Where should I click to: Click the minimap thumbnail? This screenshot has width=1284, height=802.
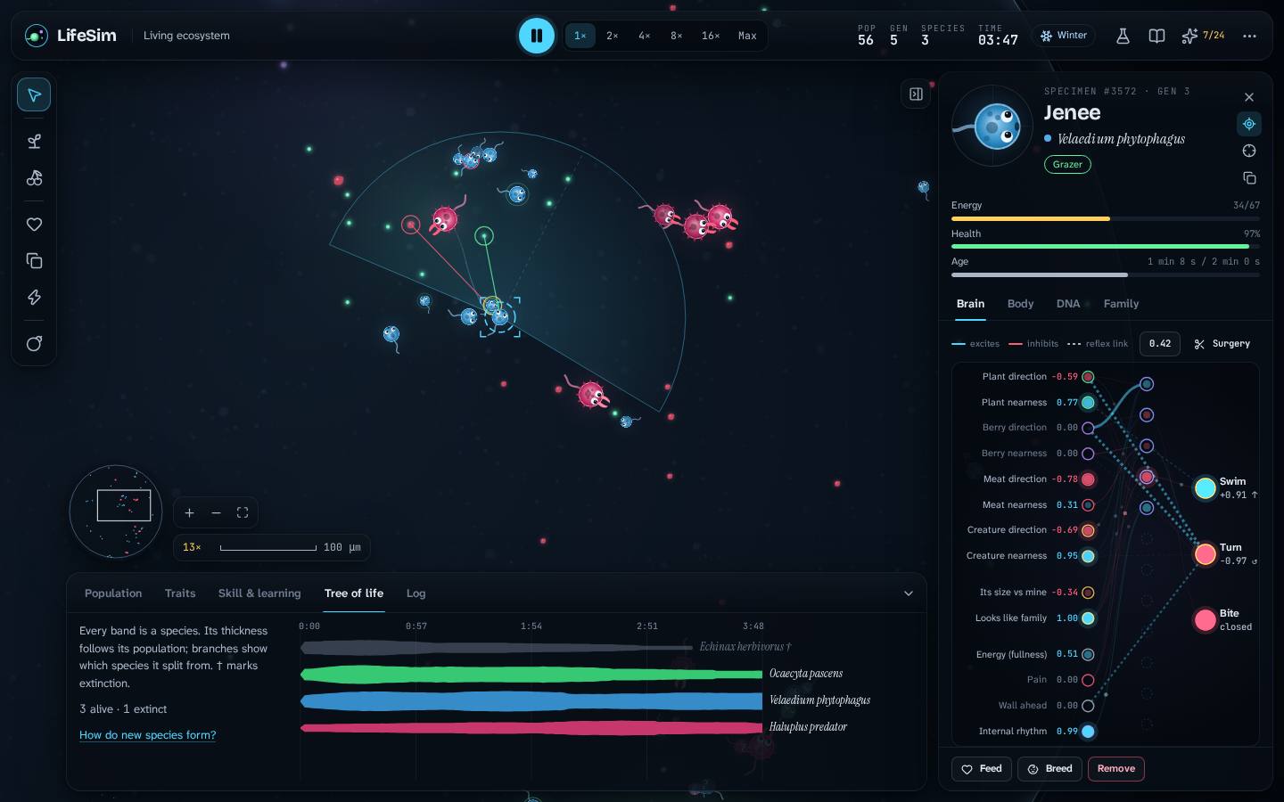pyautogui.click(x=116, y=511)
